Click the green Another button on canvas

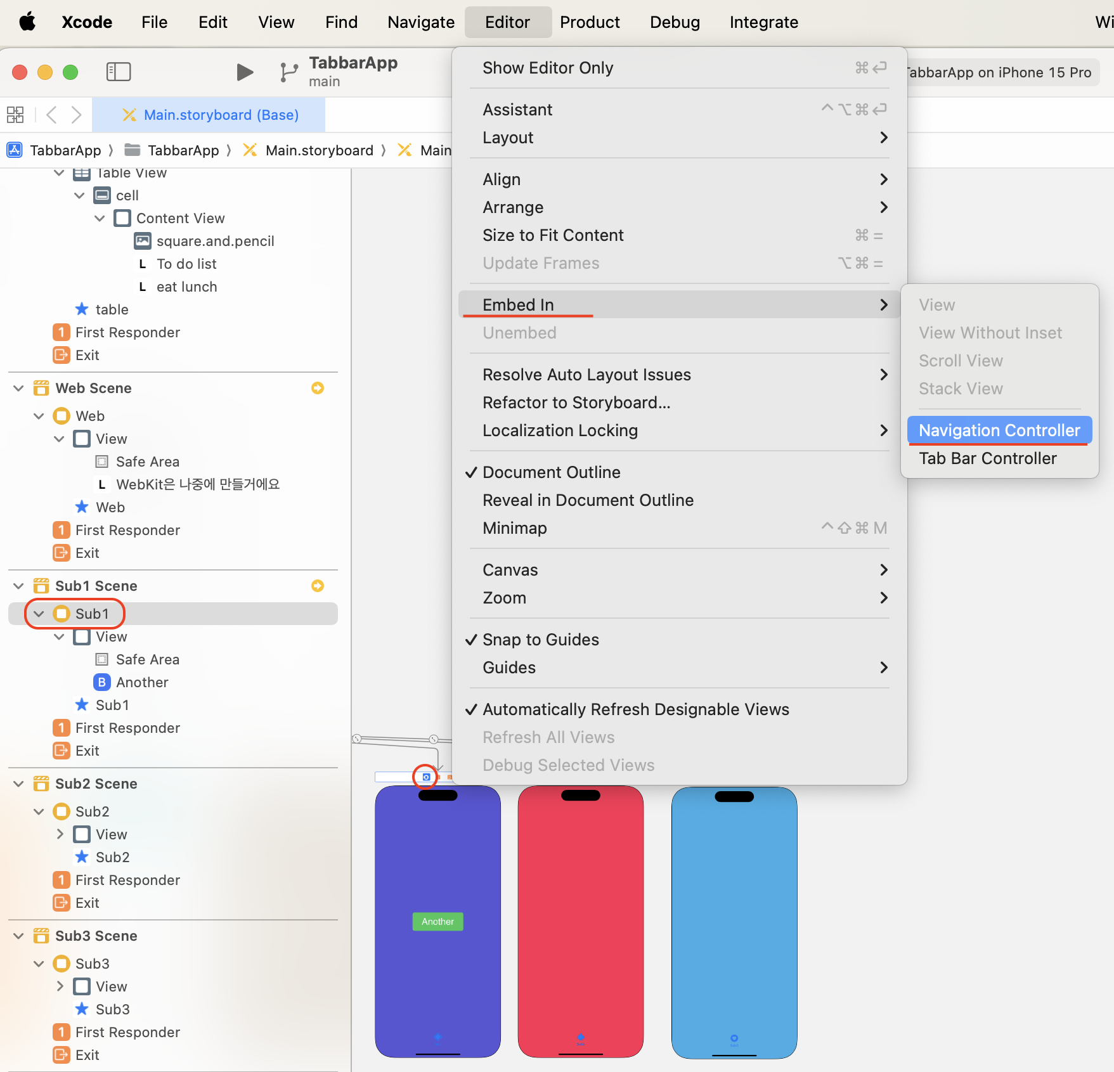(437, 922)
